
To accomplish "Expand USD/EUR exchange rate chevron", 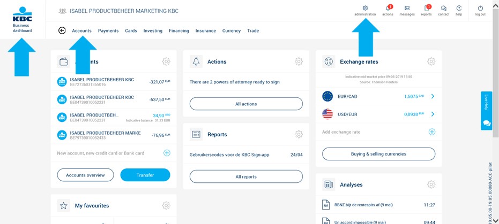I will point(433,114).
